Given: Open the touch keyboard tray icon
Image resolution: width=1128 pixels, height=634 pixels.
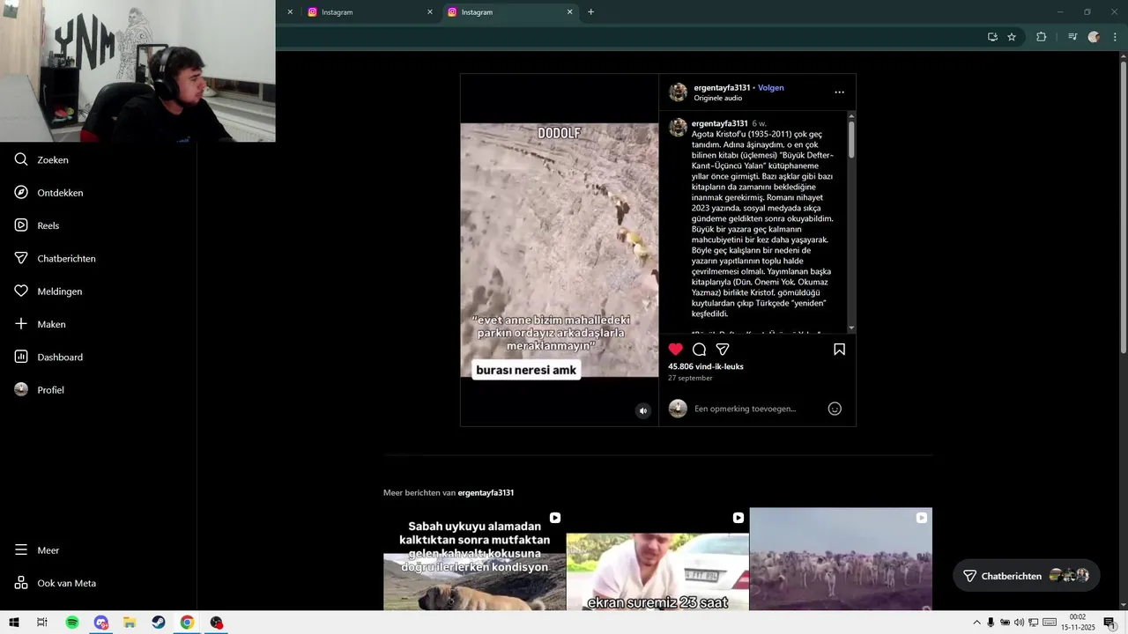Looking at the screenshot, I should coord(1049,623).
